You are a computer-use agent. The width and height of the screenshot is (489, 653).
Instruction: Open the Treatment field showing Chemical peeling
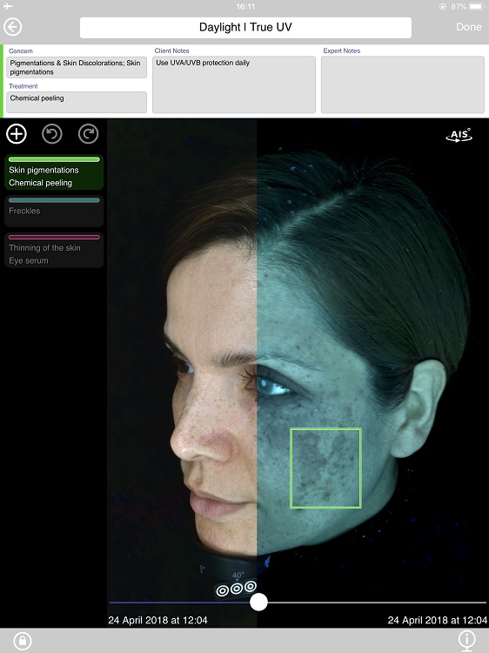77,102
